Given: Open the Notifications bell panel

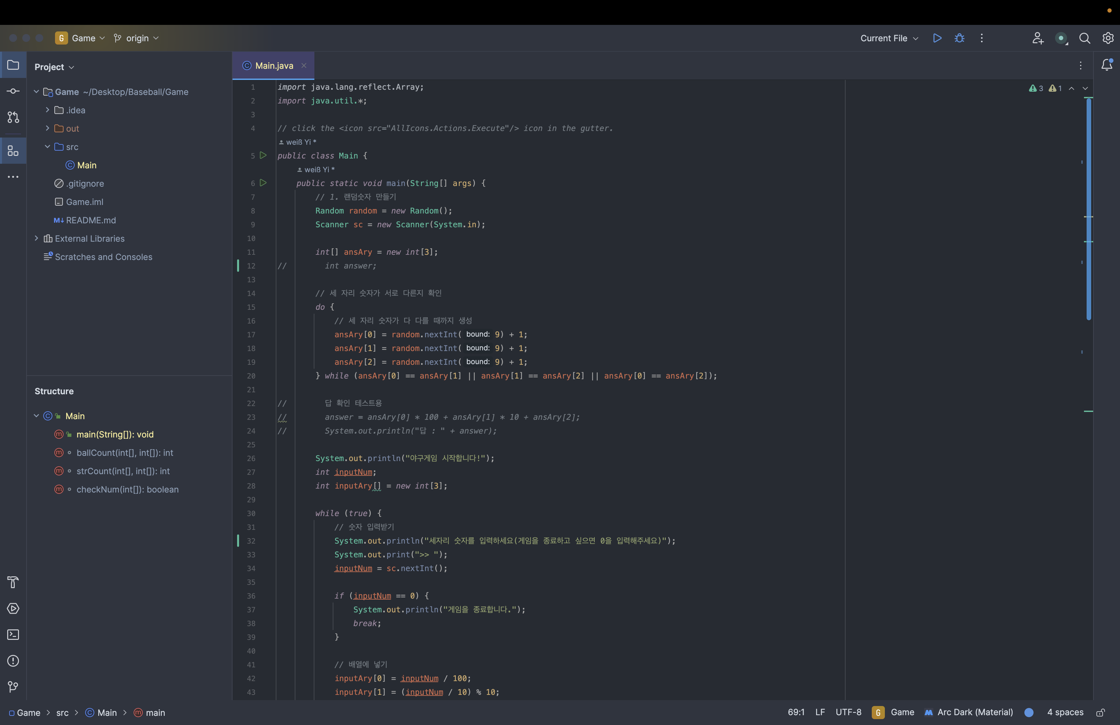Looking at the screenshot, I should 1107,65.
